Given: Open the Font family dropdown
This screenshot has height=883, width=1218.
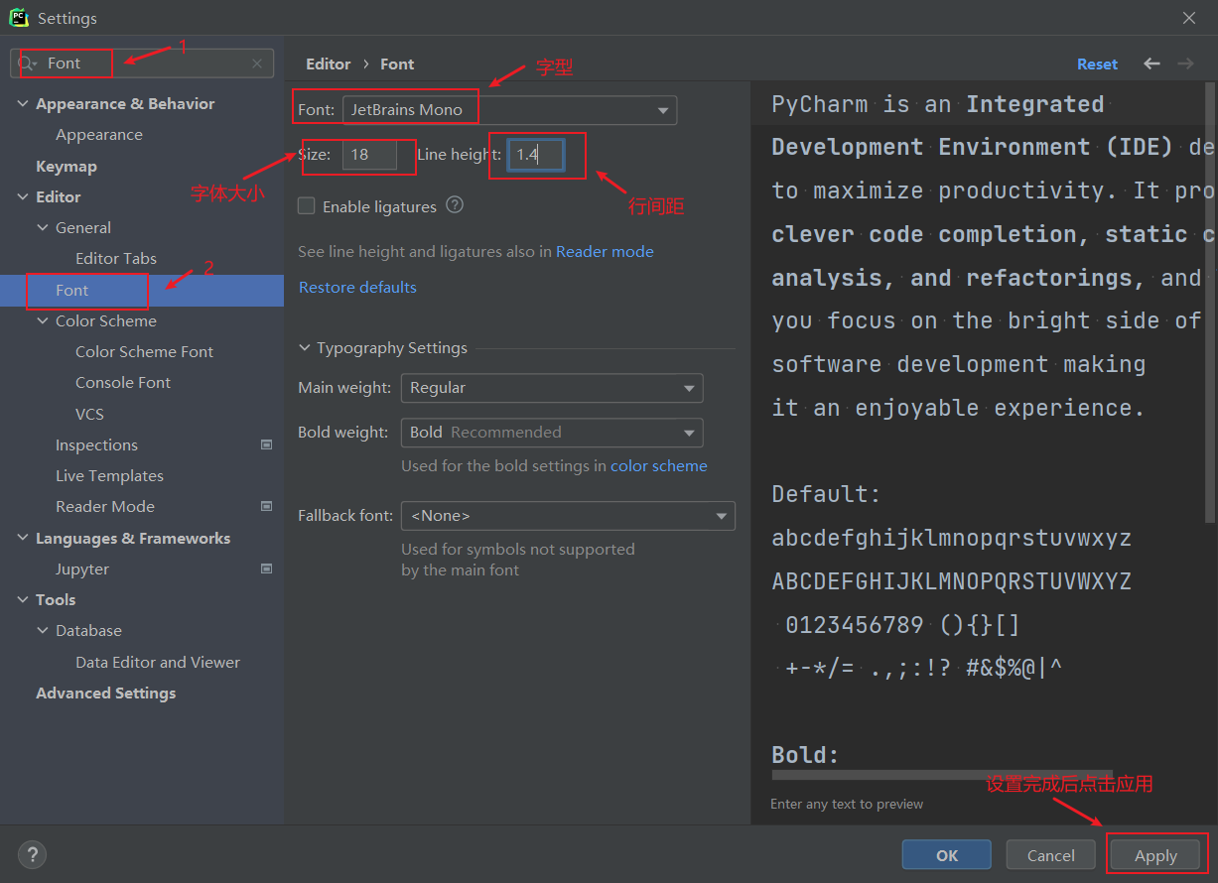Looking at the screenshot, I should [x=509, y=110].
